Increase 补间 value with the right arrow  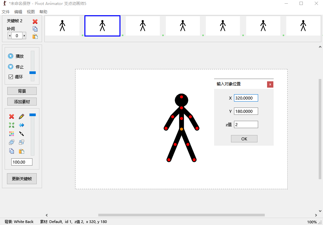(24, 36)
